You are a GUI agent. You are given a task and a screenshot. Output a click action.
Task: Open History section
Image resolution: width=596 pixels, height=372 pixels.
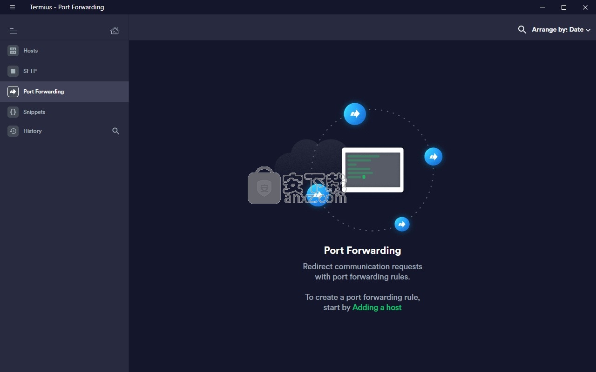pyautogui.click(x=64, y=131)
